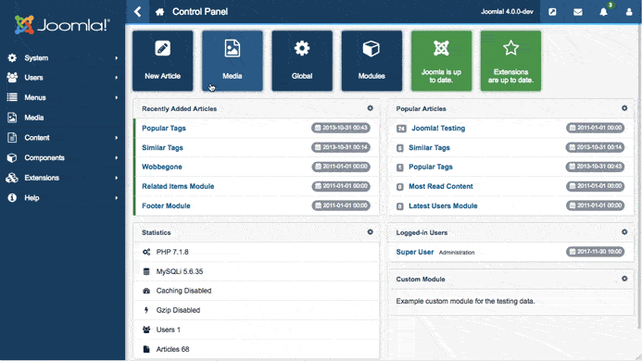Open the user account menu icon
The height and width of the screenshot is (361, 642).
629,12
